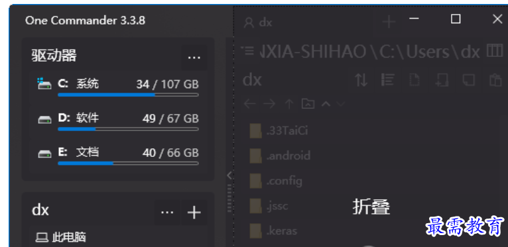Screen dimensions: 508x247
Task: Expand the history dropdown chevron
Action: 341,104
